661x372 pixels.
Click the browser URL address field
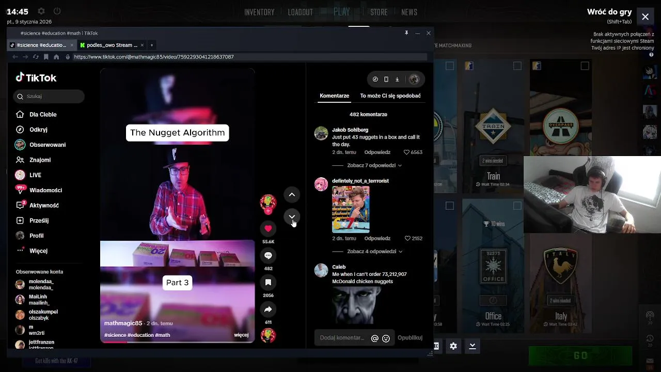click(x=250, y=57)
